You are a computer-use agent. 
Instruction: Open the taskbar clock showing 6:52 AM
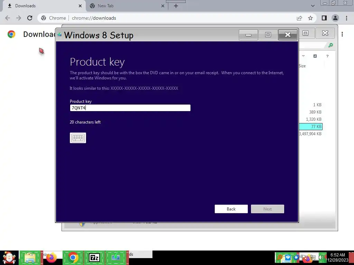(x=338, y=257)
